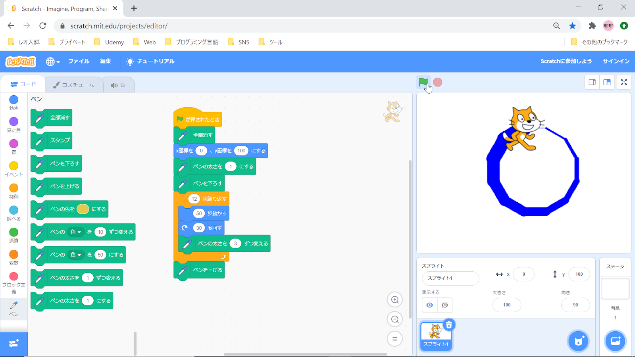Click Scratchに参加しよう link
The height and width of the screenshot is (357, 635).
[x=566, y=61]
